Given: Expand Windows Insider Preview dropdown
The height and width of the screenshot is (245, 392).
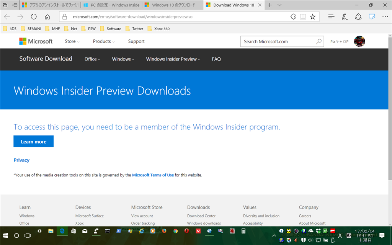Looking at the screenshot, I should [173, 59].
